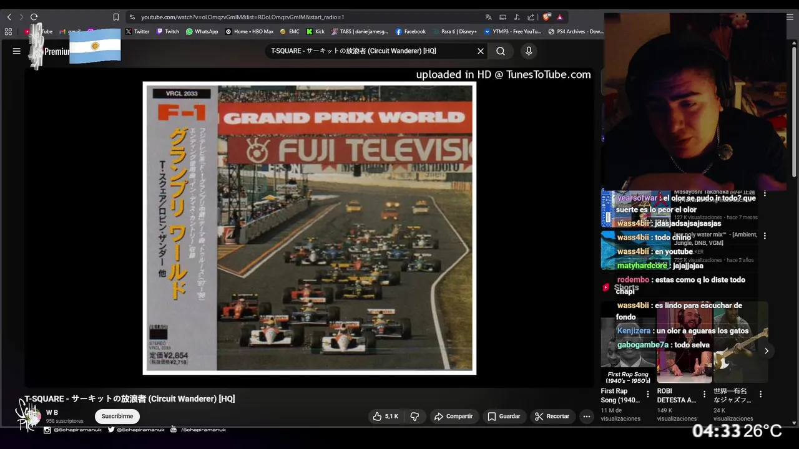Screen dimensions: 799x449
Task: Click the cast/media icon in address bar
Action: pyautogui.click(x=502, y=17)
